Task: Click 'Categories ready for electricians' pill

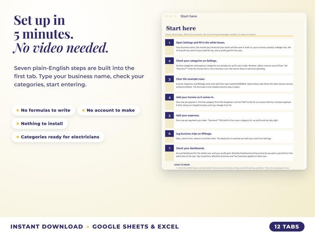Action: coord(58,137)
